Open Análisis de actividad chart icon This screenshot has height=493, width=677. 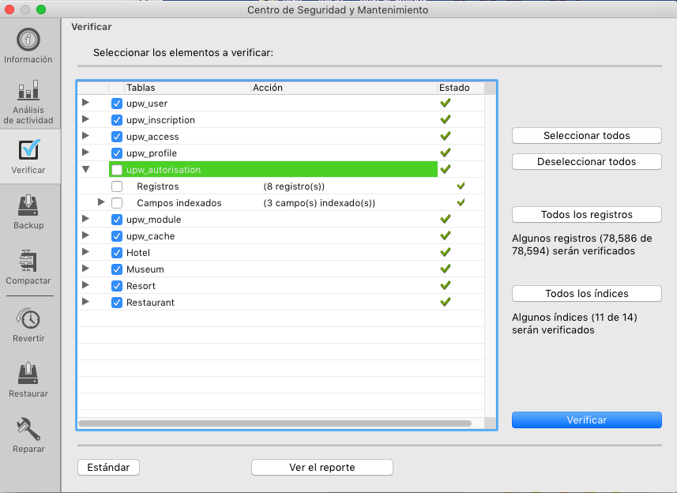[29, 90]
